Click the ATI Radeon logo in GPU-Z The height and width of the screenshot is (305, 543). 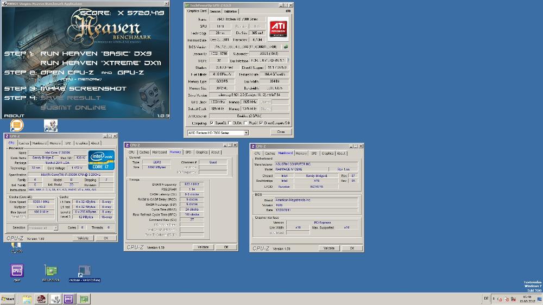[278, 29]
